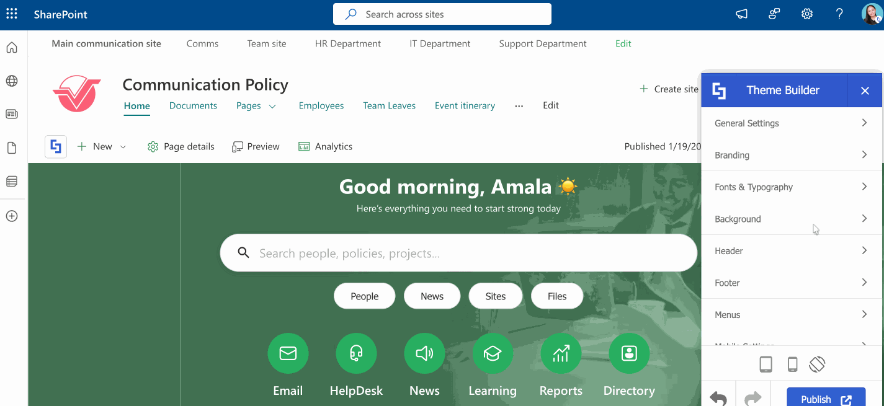Expand Fonts & Typography section
The width and height of the screenshot is (884, 406).
792,187
